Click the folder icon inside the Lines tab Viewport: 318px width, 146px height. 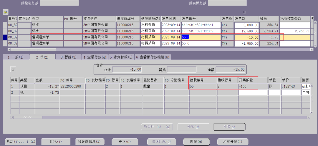13,69
